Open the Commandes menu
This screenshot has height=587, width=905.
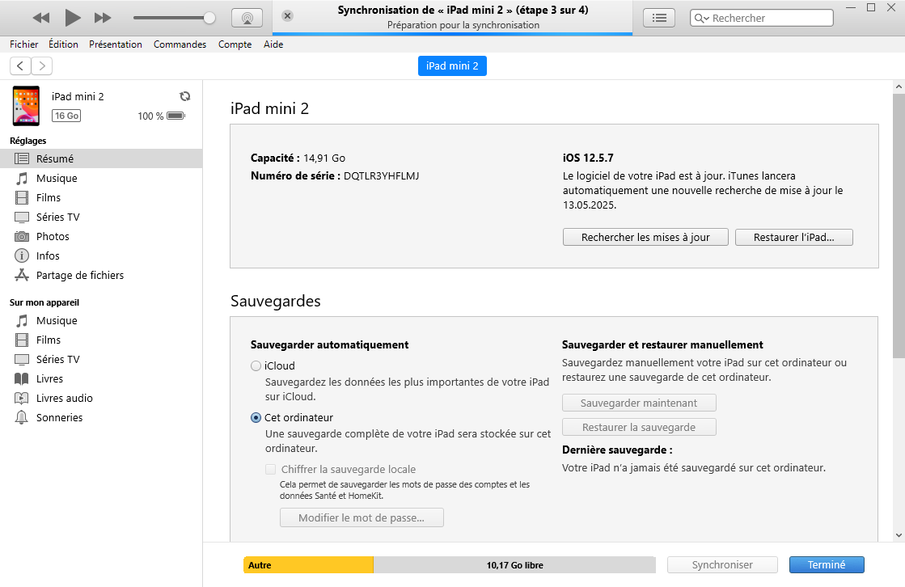[x=180, y=44]
